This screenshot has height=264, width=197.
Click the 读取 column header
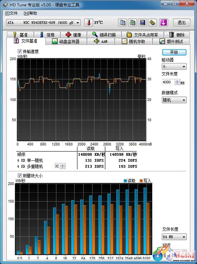pyautogui.click(x=90, y=148)
